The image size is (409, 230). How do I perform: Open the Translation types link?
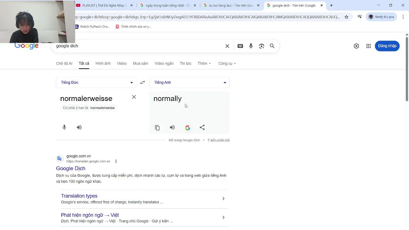[79, 196]
